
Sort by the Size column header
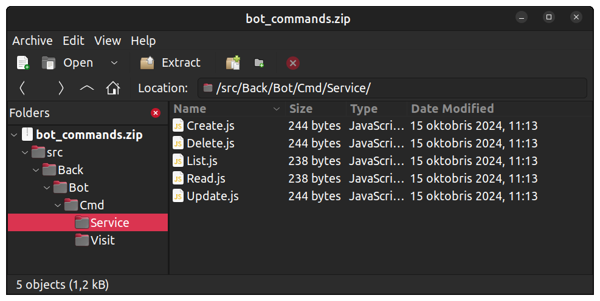tap(316, 109)
